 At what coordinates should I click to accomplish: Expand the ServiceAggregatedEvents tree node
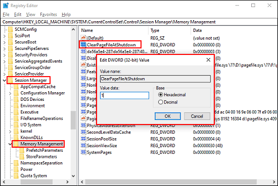[x=5, y=61]
